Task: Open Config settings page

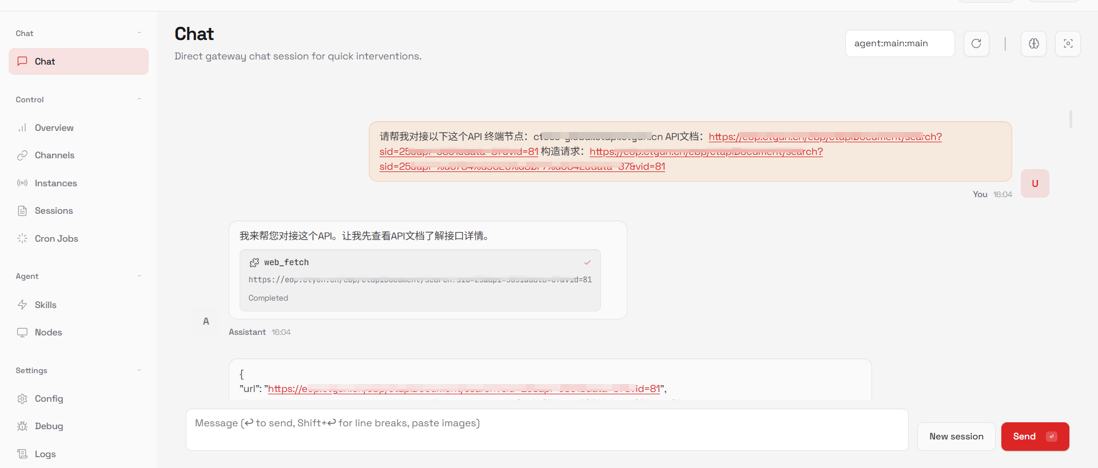Action: click(x=49, y=399)
